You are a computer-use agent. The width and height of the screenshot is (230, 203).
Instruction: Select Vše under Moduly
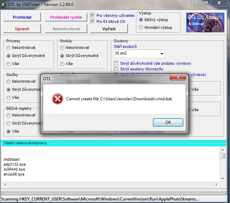pyautogui.click(x=63, y=64)
